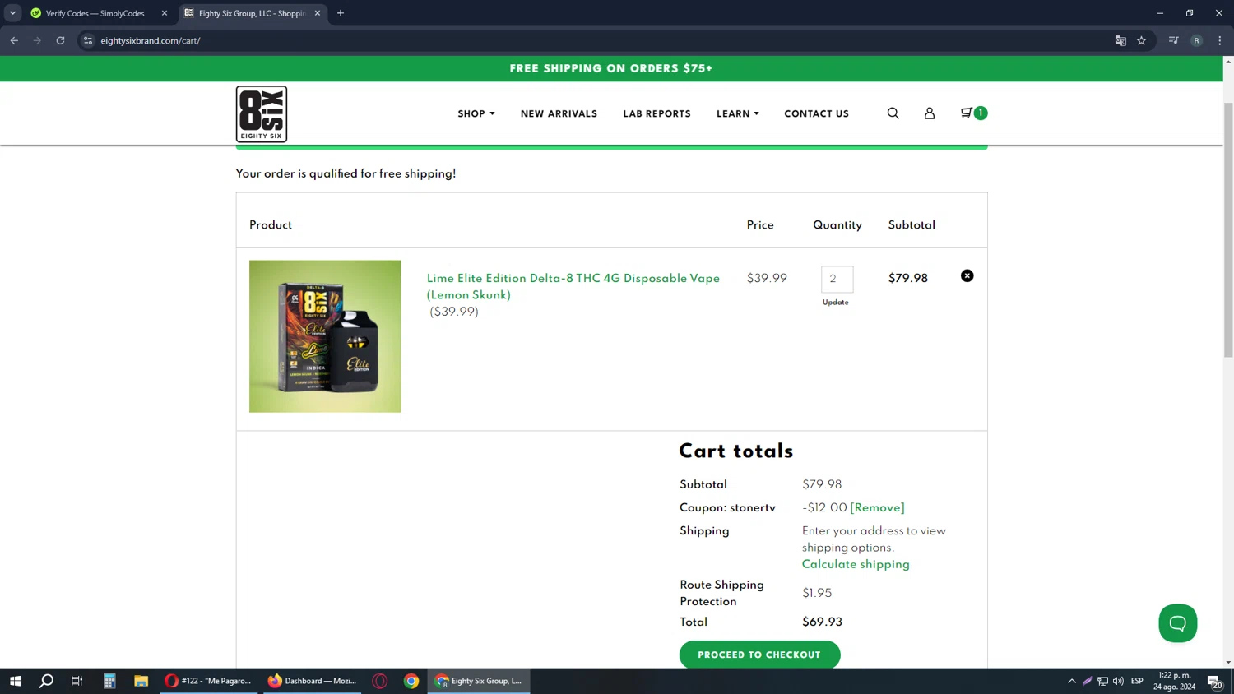The width and height of the screenshot is (1234, 694).
Task: Show hidden system tray icons
Action: tap(1072, 681)
